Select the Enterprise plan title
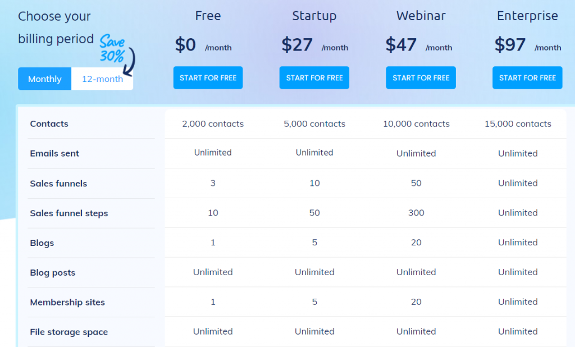This screenshot has width=575, height=347. pyautogui.click(x=527, y=16)
